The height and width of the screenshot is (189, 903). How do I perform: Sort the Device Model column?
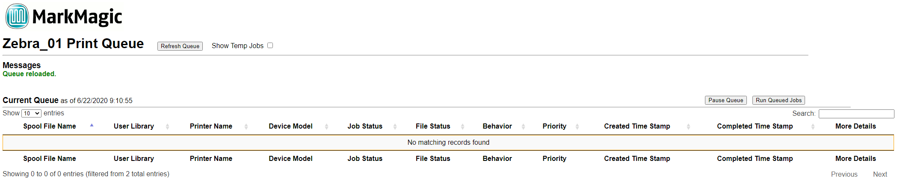pos(290,126)
